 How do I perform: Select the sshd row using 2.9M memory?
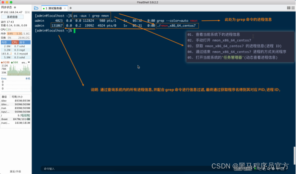tap(15, 46)
